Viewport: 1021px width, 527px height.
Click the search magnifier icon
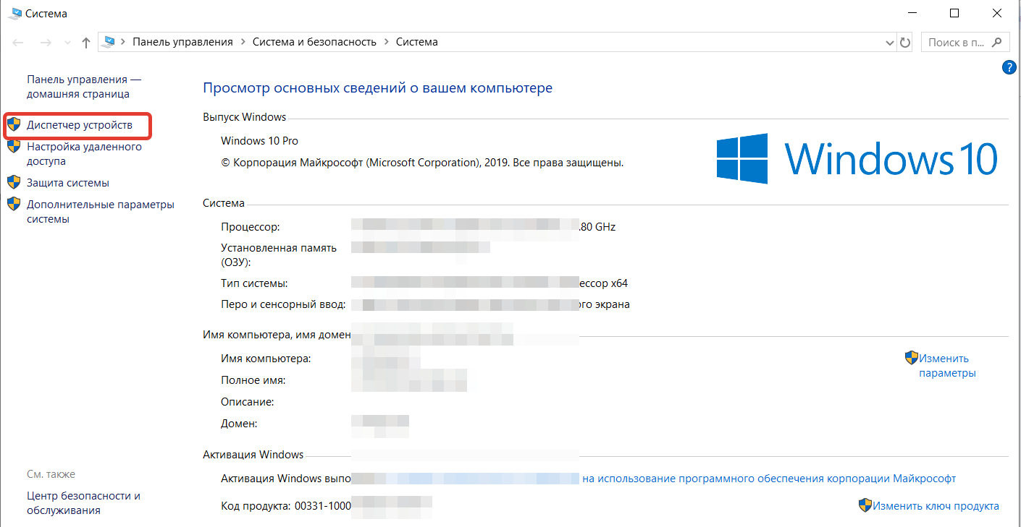[998, 43]
